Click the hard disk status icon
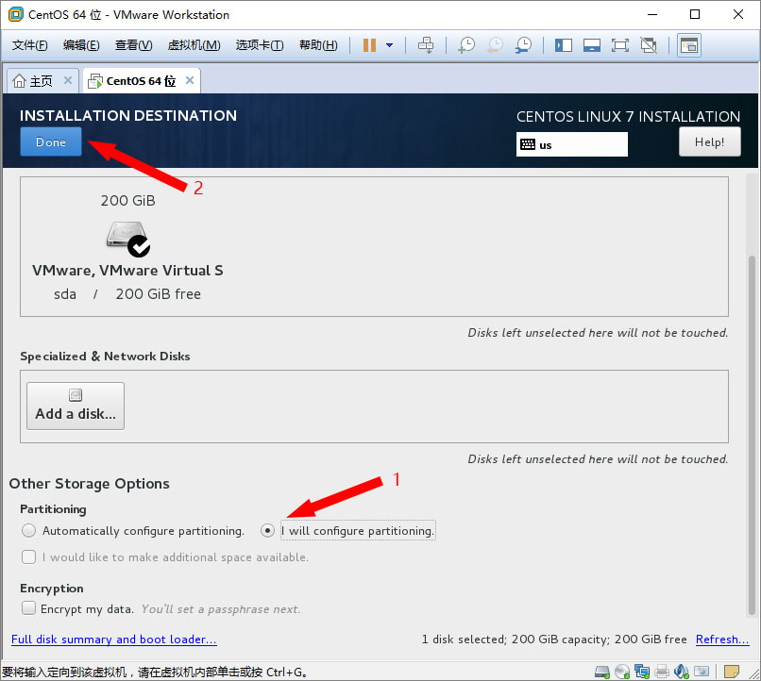This screenshot has height=681, width=761. (x=602, y=672)
